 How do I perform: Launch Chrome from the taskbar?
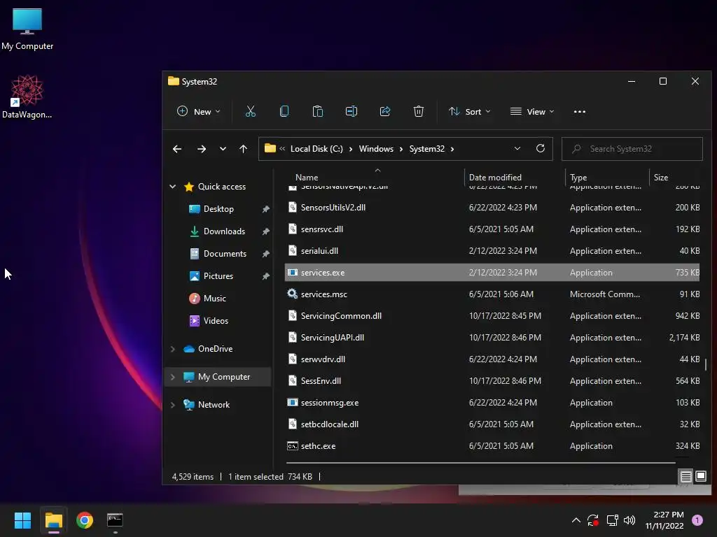point(85,520)
